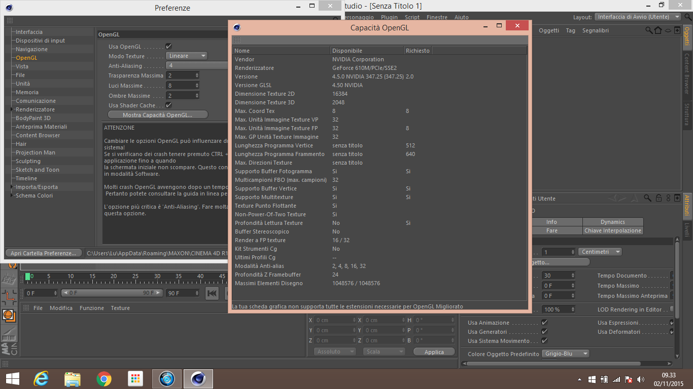Click the volume icon in the system tray

(x=641, y=379)
